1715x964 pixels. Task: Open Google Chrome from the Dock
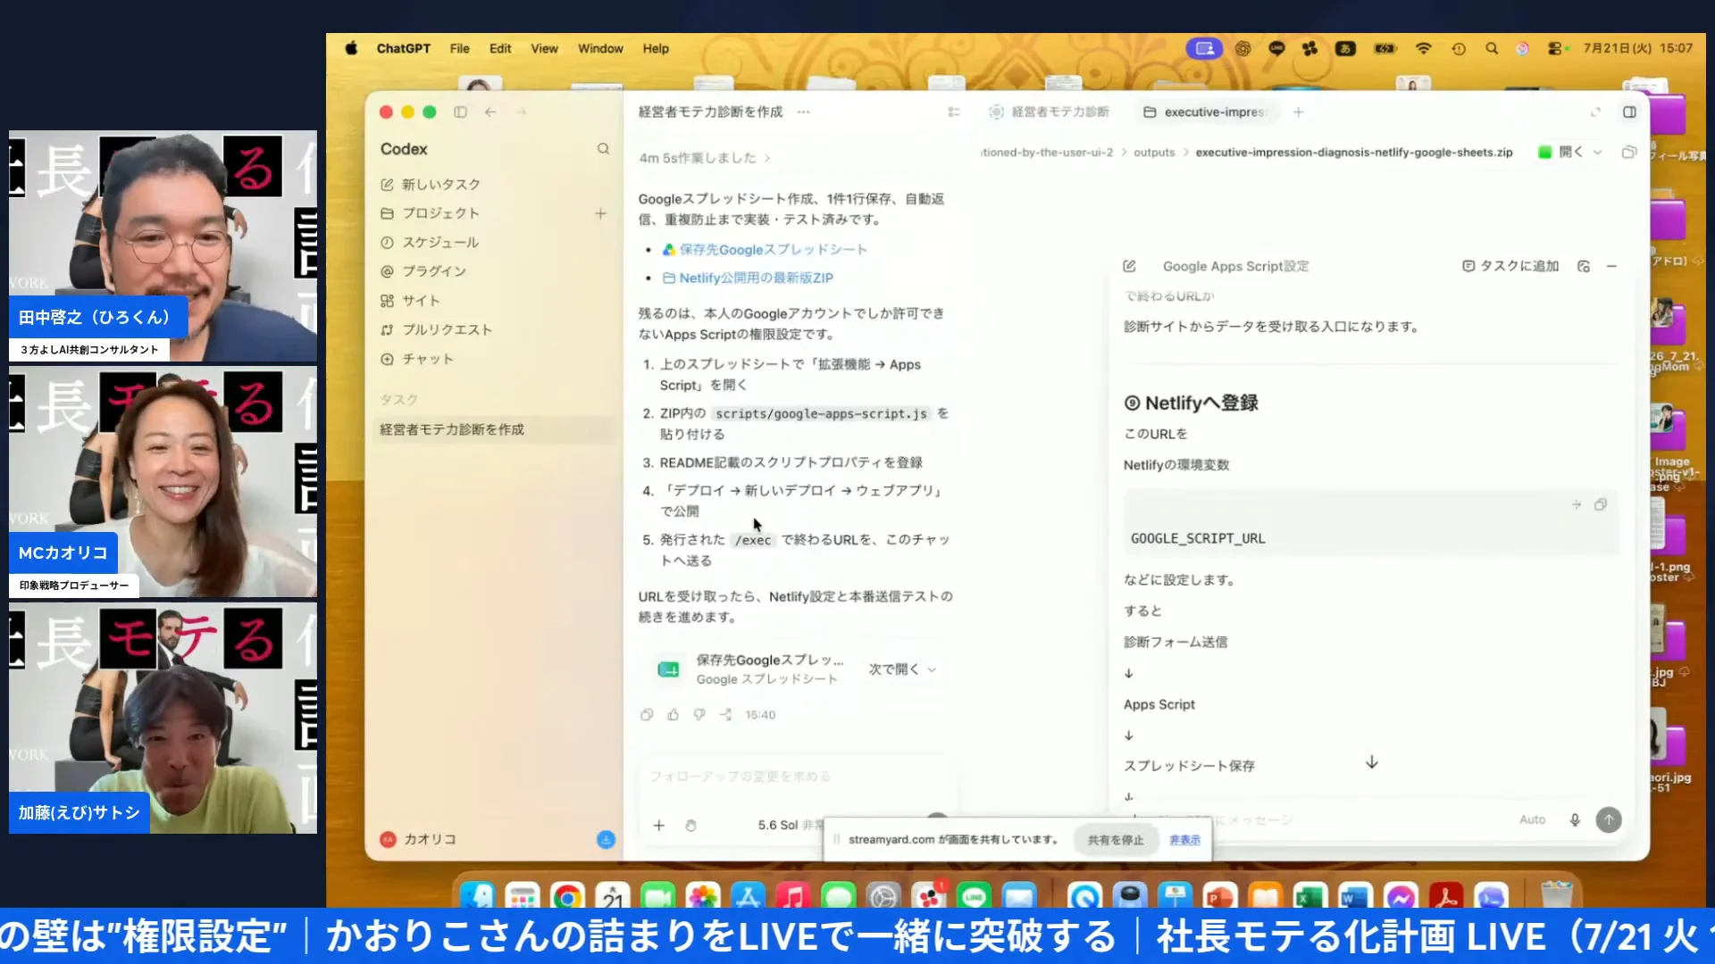tap(567, 896)
